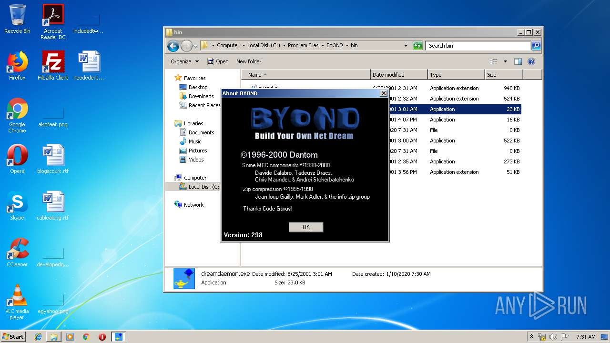
Task: Select cablealong.rtf desktop file
Action: (53, 205)
